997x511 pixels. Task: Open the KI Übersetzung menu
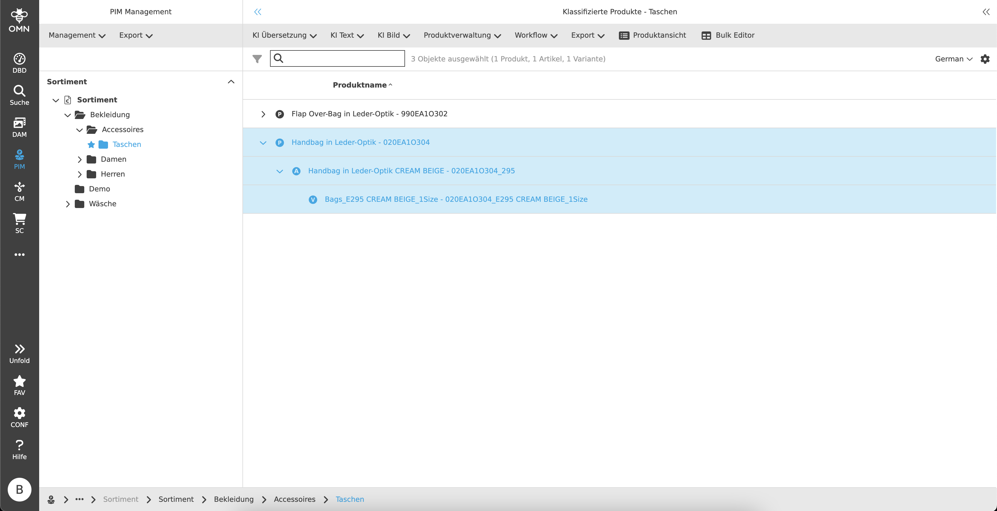tap(284, 35)
